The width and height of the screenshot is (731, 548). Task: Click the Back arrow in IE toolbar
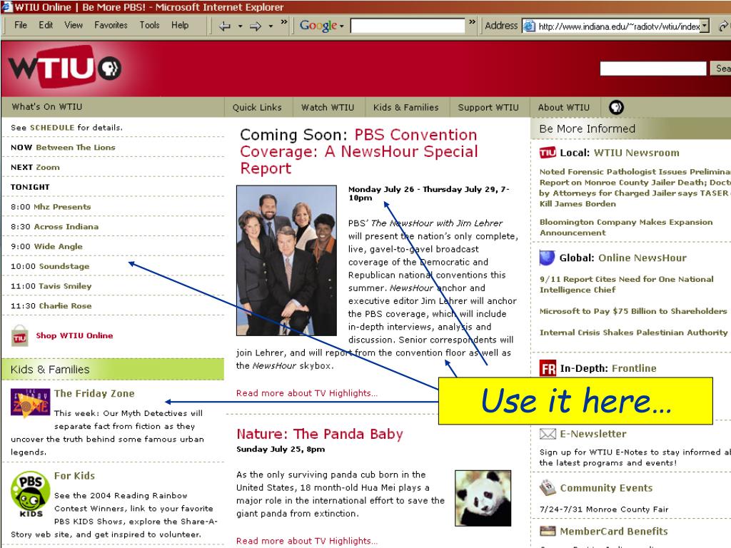click(x=225, y=26)
